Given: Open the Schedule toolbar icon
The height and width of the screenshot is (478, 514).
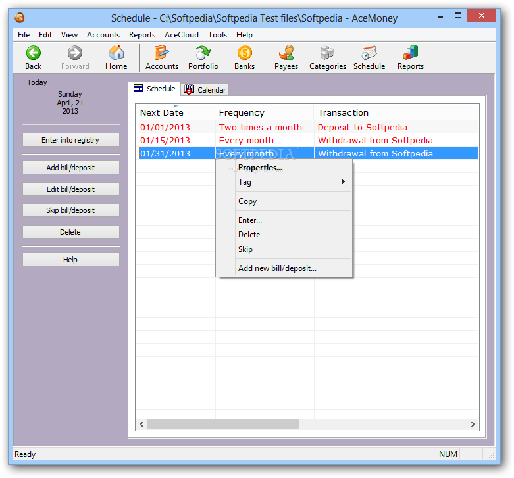Looking at the screenshot, I should (369, 53).
